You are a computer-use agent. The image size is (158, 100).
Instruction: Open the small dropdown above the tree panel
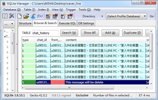tap(9, 24)
